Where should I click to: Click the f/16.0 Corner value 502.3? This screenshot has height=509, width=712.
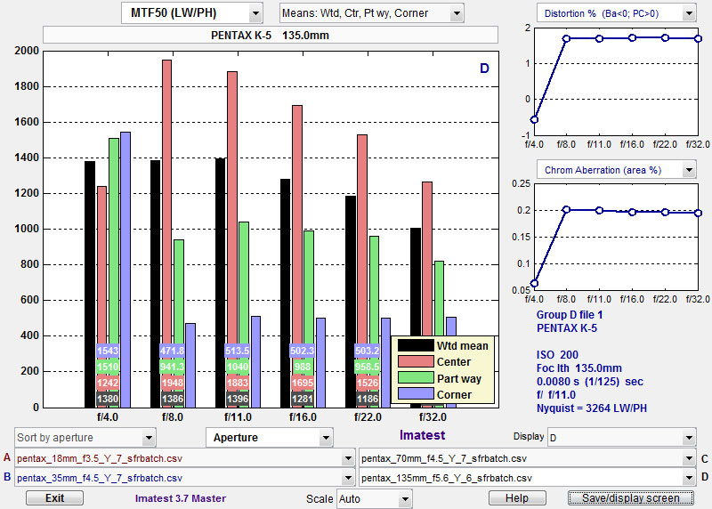coord(303,351)
